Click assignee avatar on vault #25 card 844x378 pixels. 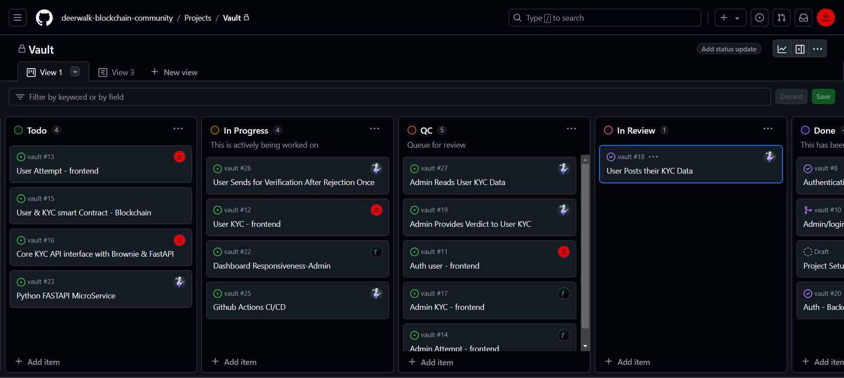click(x=376, y=293)
